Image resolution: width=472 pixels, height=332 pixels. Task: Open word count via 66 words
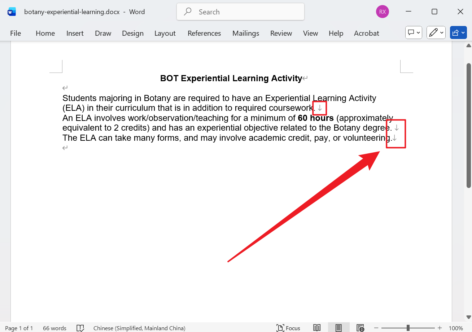54,328
